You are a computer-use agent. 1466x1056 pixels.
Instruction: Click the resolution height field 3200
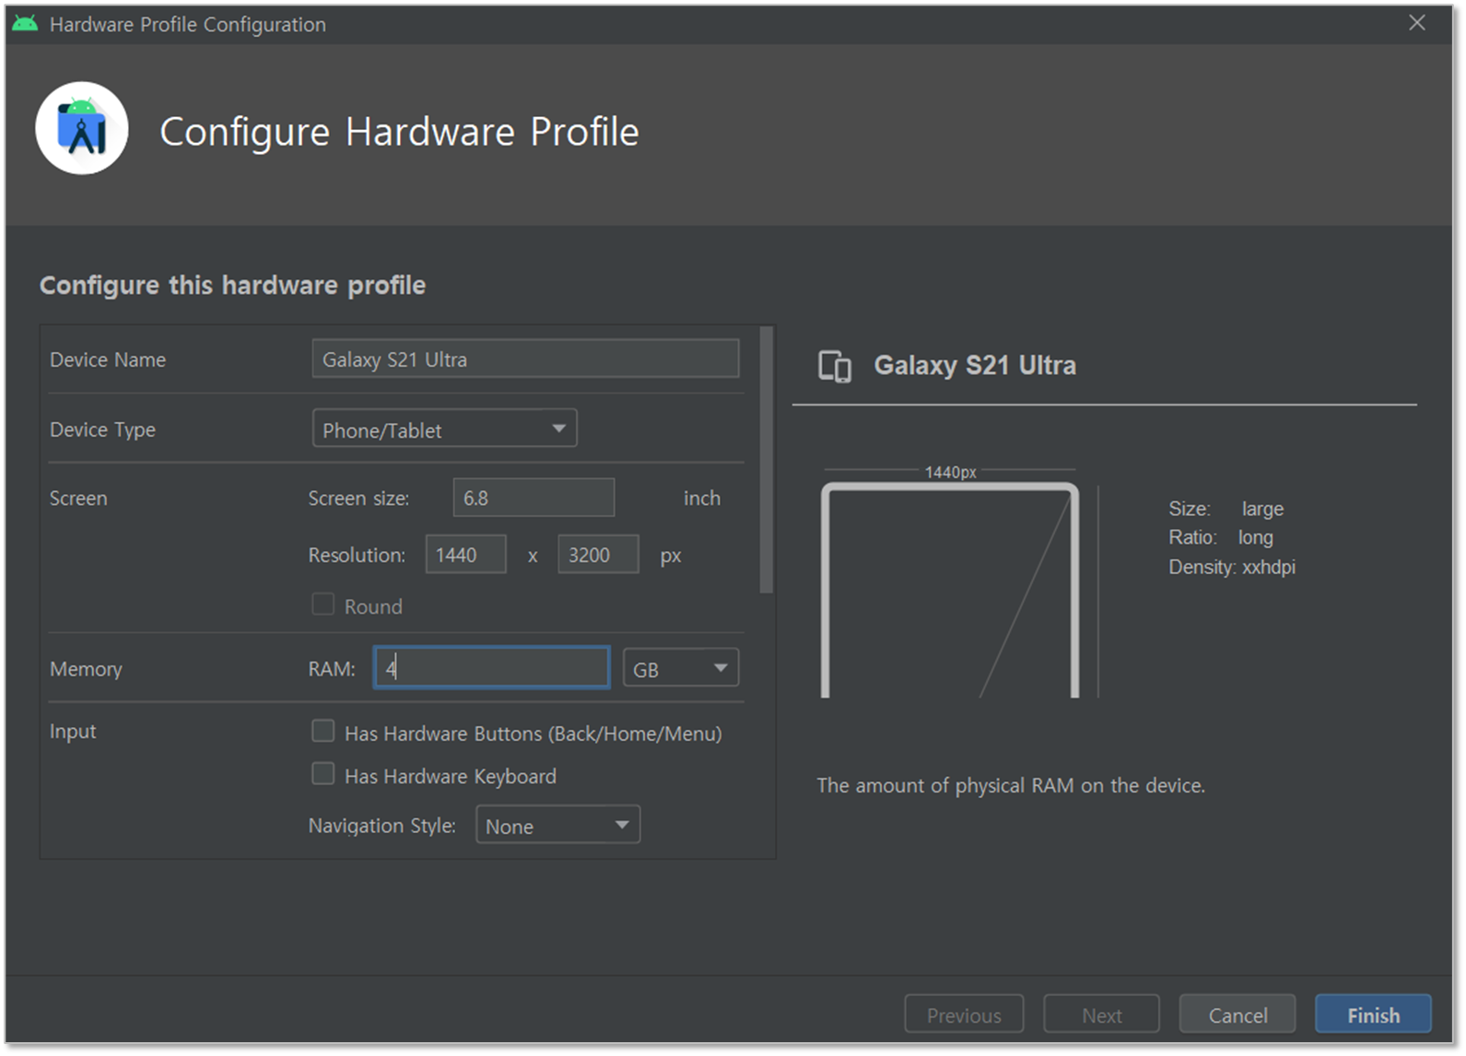[x=598, y=555]
